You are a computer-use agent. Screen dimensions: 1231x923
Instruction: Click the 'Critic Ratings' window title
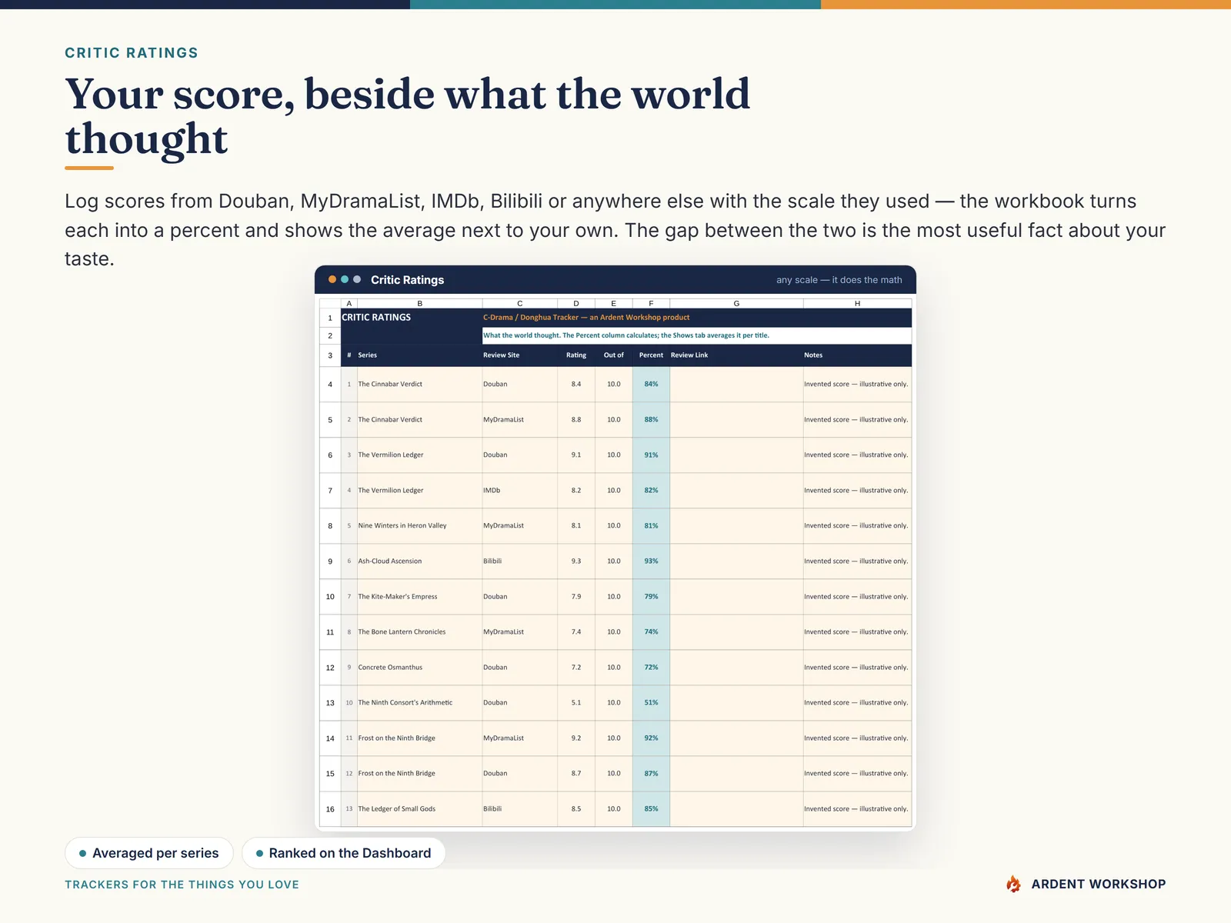coord(408,280)
